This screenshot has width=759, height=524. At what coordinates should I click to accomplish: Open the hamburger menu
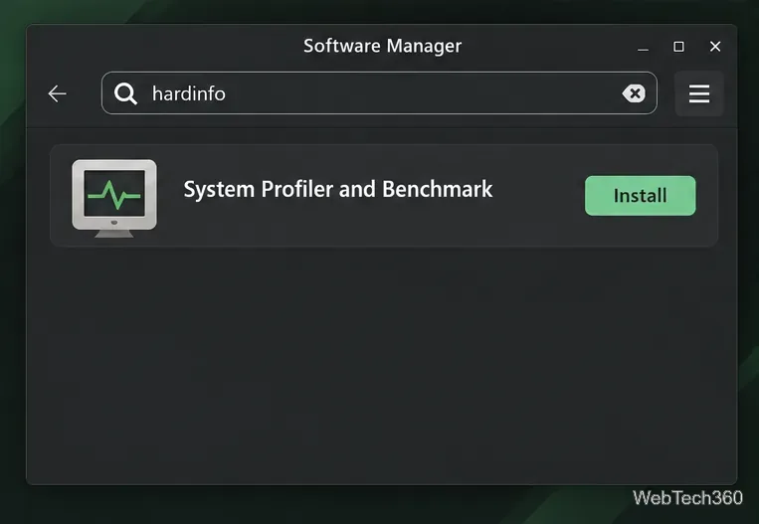coord(699,93)
